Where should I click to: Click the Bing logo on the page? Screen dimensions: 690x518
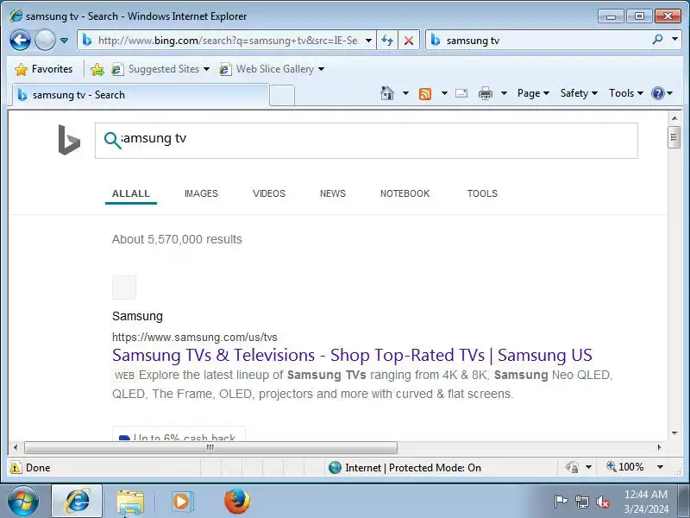[x=69, y=140]
